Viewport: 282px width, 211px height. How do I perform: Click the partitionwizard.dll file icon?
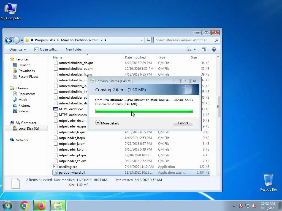(56, 173)
